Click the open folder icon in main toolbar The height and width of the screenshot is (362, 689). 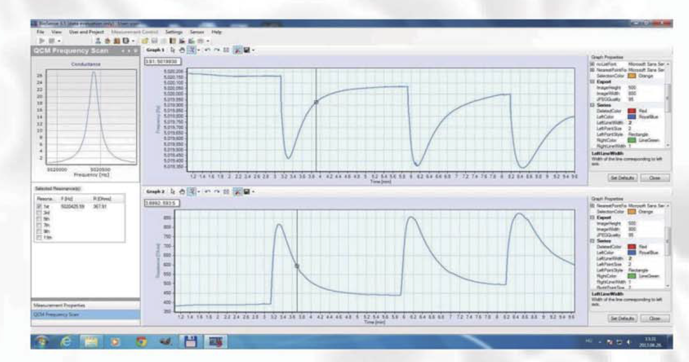click(144, 41)
